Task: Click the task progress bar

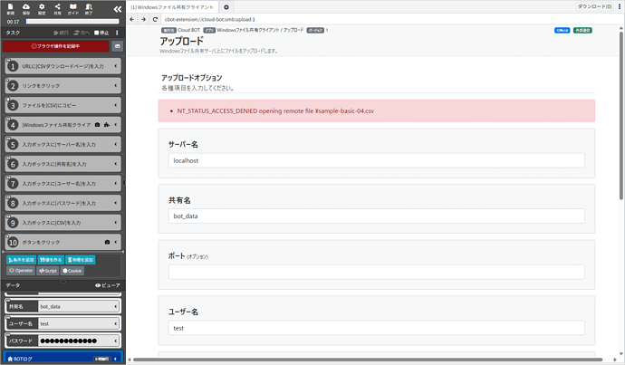Action: 72,22
